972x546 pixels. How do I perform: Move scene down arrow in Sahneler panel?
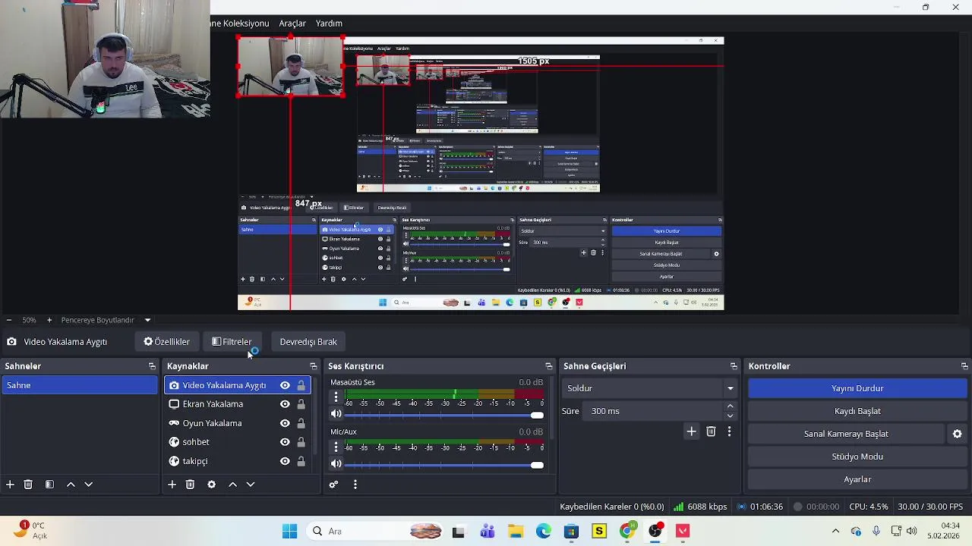(88, 485)
